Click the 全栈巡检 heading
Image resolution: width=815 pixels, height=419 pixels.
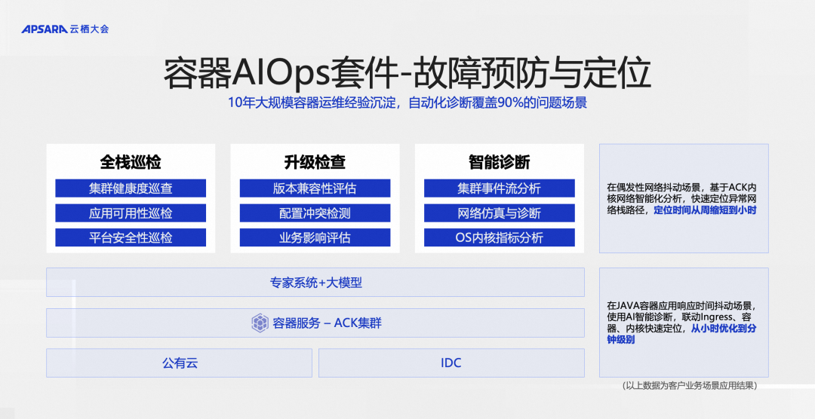pyautogui.click(x=131, y=162)
